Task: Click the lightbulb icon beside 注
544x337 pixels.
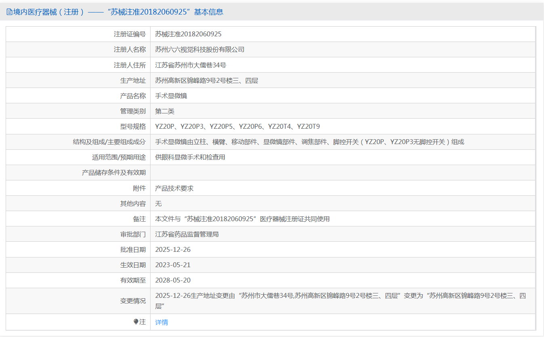Action: click(x=136, y=322)
